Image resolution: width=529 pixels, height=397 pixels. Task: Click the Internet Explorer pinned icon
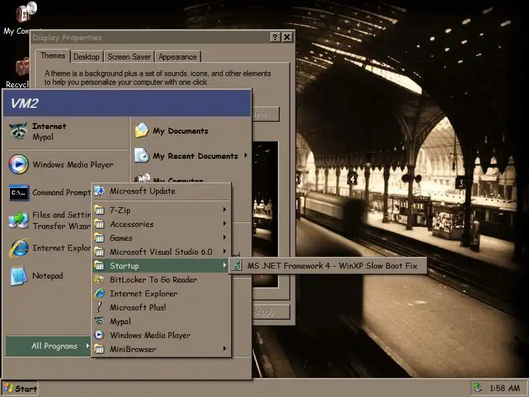pyautogui.click(x=19, y=247)
